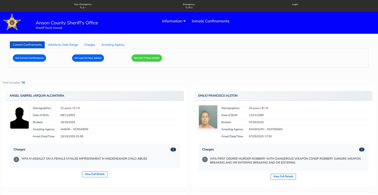Click the mugshot photo of Emilio Alston

208,117
